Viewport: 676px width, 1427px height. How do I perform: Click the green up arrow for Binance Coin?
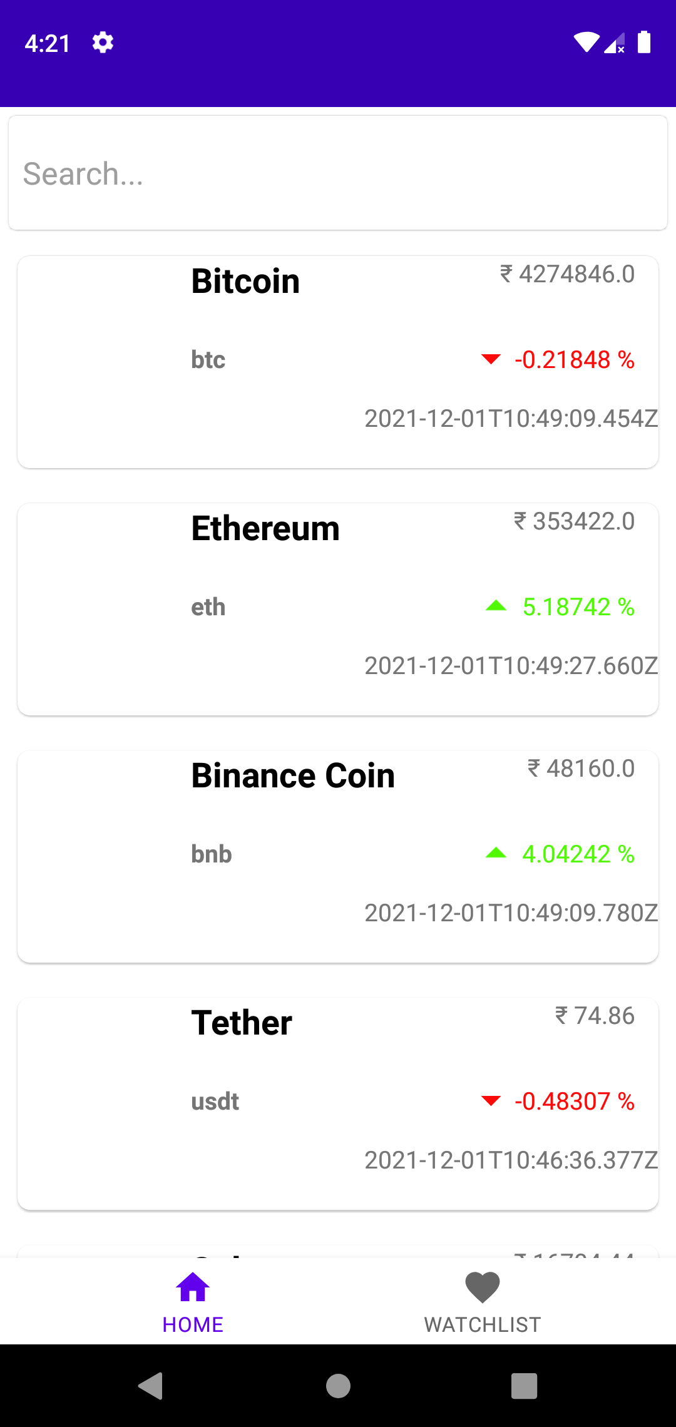click(x=496, y=853)
